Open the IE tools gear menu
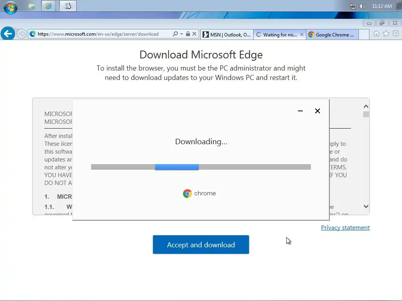Image resolution: width=402 pixels, height=301 pixels. point(396,34)
